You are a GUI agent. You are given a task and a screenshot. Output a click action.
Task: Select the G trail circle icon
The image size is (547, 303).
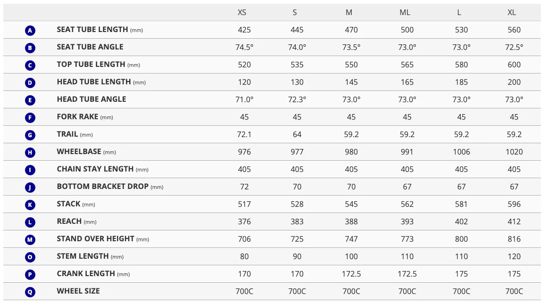[30, 135]
